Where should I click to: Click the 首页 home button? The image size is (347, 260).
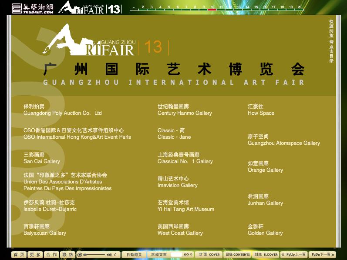pyautogui.click(x=19, y=254)
